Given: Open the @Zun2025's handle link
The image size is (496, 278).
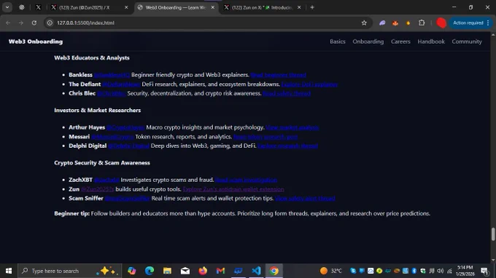Looking at the screenshot, I should point(98,189).
